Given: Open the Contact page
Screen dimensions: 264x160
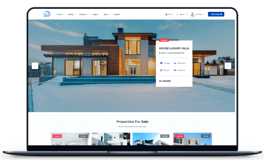Looking at the screenshot, I should [116, 14].
